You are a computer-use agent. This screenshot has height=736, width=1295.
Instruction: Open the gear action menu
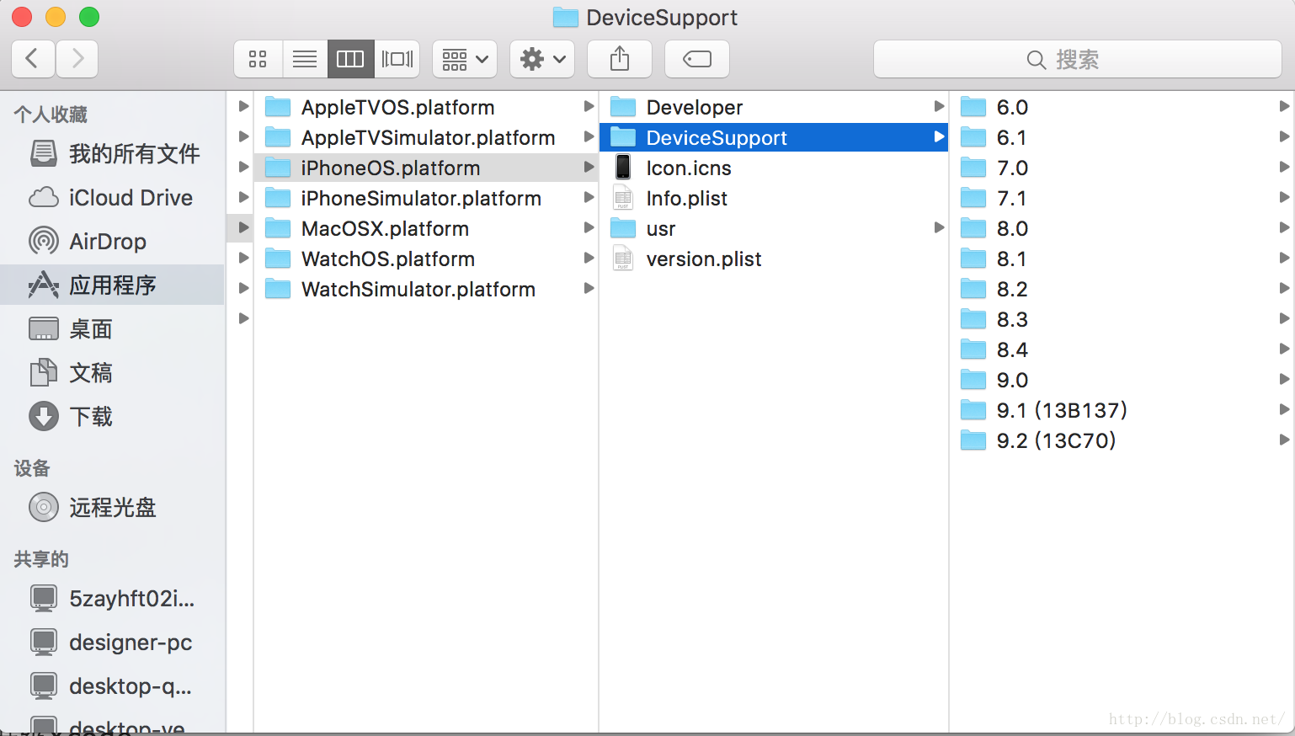click(x=542, y=59)
